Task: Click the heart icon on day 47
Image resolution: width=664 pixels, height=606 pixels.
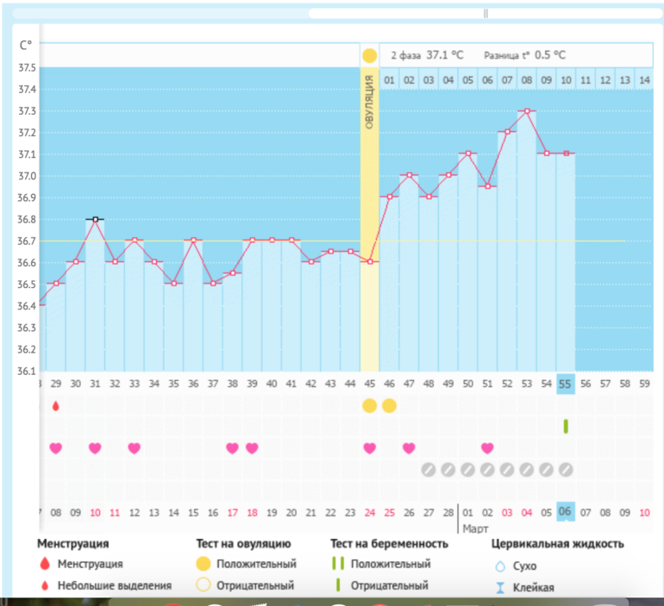Action: point(409,448)
